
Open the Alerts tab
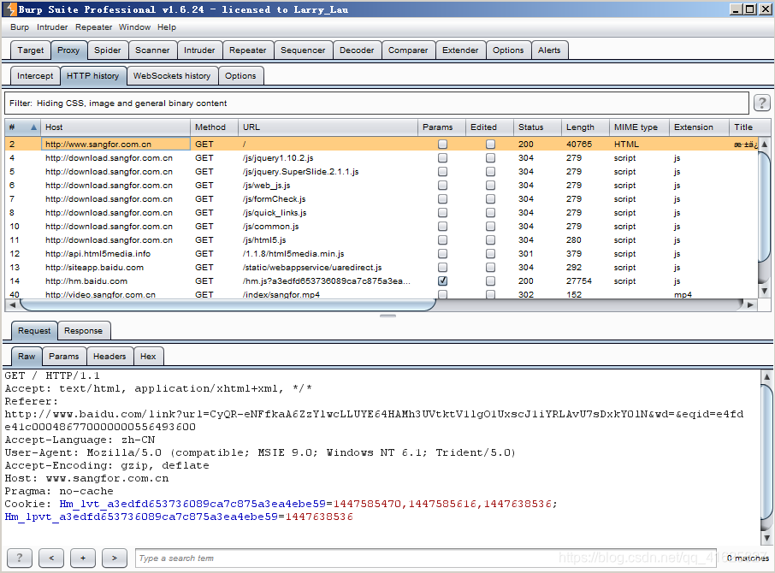549,50
